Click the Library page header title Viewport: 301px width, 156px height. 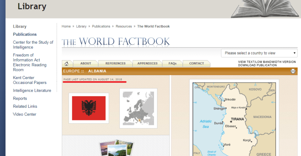pyautogui.click(x=32, y=6)
